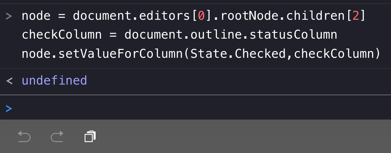Screen dimensions: 391x153
Task: Click the word statusColumn in the code
Action: point(293,35)
